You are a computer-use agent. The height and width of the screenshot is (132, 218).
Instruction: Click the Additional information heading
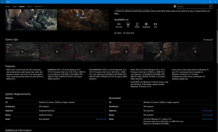(x=18, y=130)
